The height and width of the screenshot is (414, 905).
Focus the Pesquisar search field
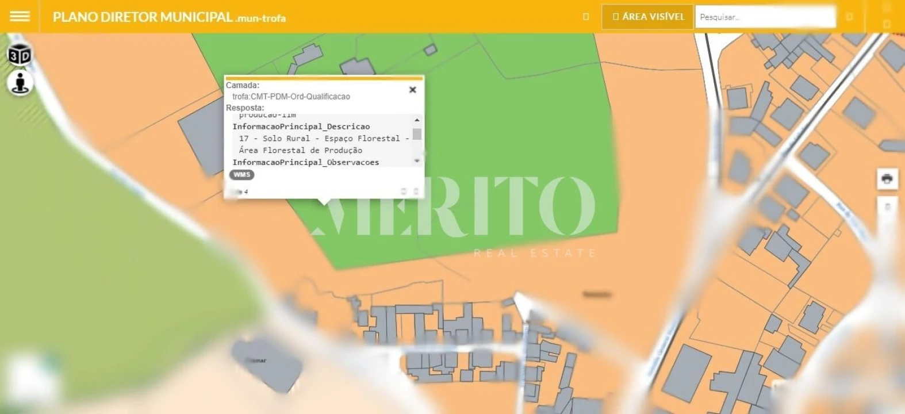(765, 17)
